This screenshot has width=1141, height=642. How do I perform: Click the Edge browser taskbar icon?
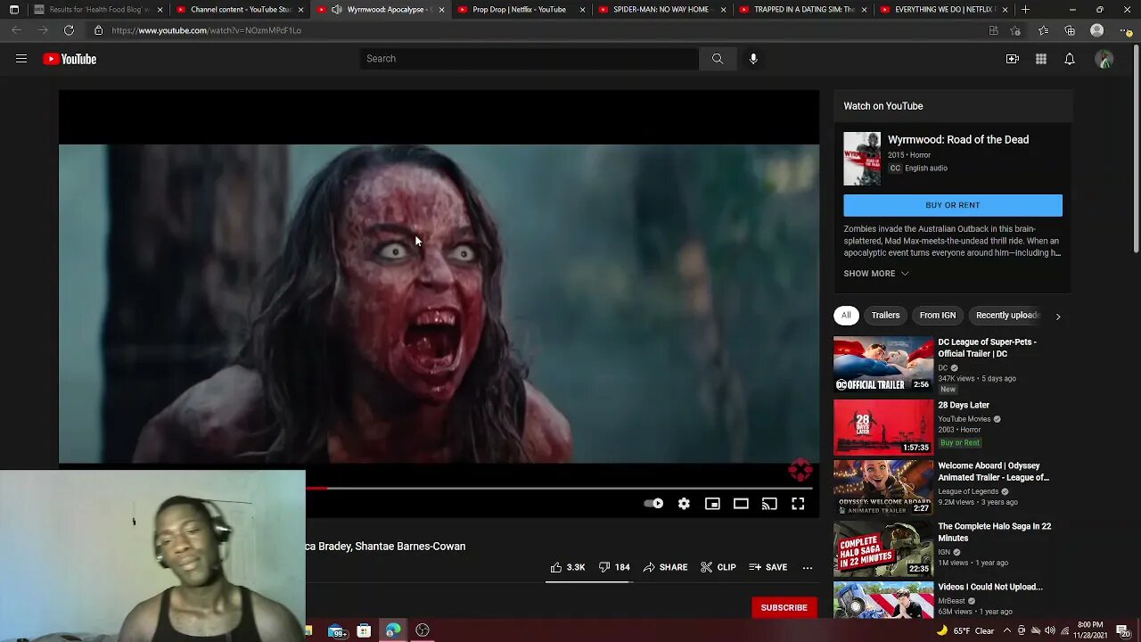(x=393, y=630)
